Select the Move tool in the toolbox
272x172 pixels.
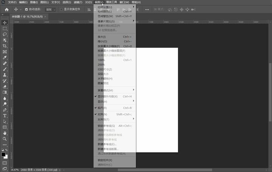(x=5, y=23)
